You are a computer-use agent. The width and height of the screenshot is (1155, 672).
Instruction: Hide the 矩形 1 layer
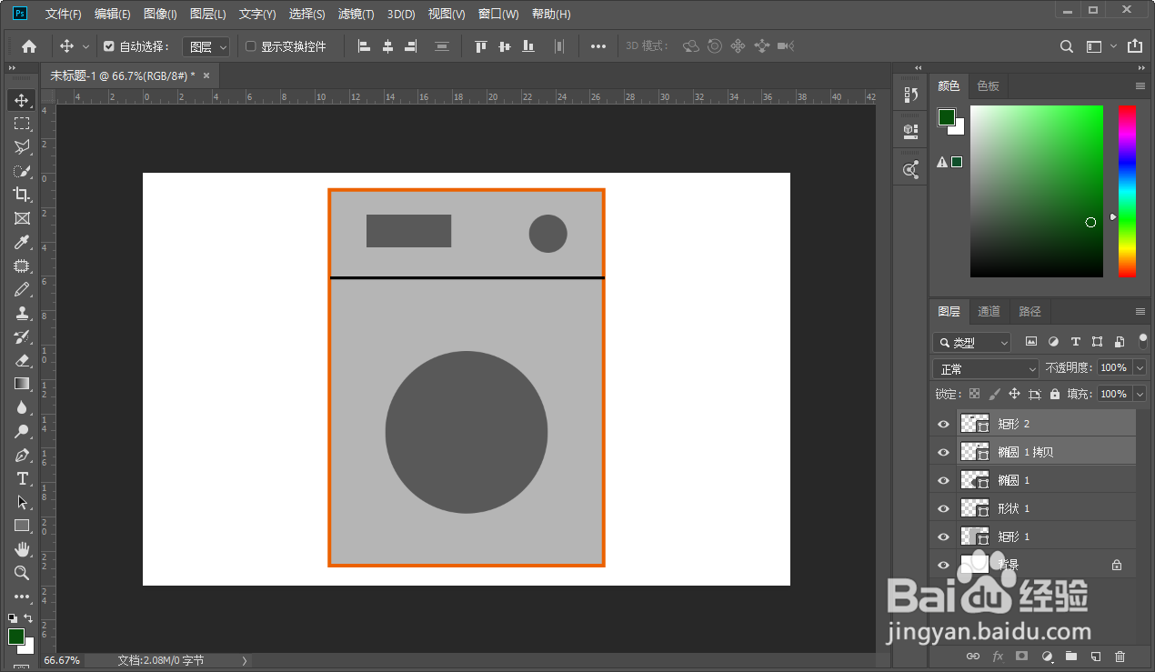click(943, 537)
